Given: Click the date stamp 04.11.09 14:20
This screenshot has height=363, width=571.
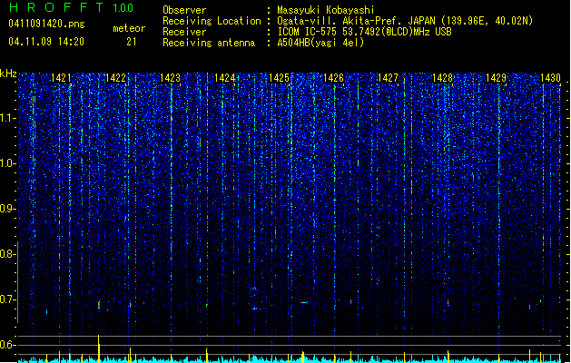Looking at the screenshot, I should [46, 42].
